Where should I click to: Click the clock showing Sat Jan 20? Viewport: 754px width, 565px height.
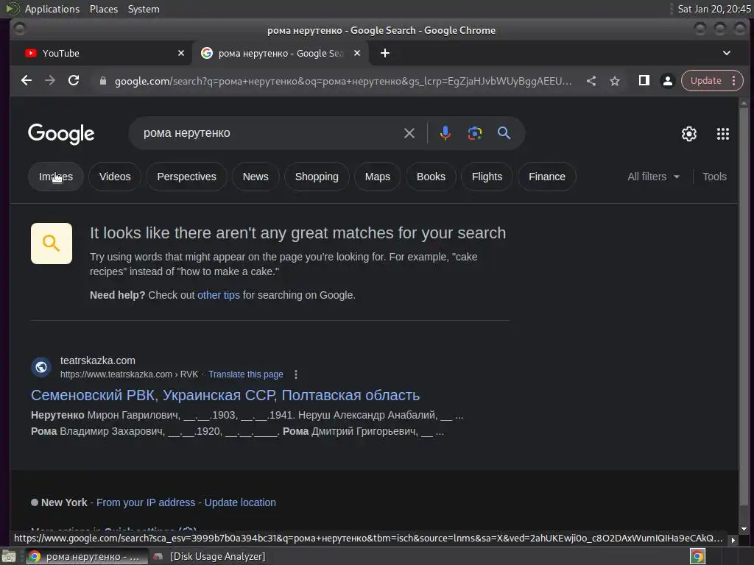(714, 9)
